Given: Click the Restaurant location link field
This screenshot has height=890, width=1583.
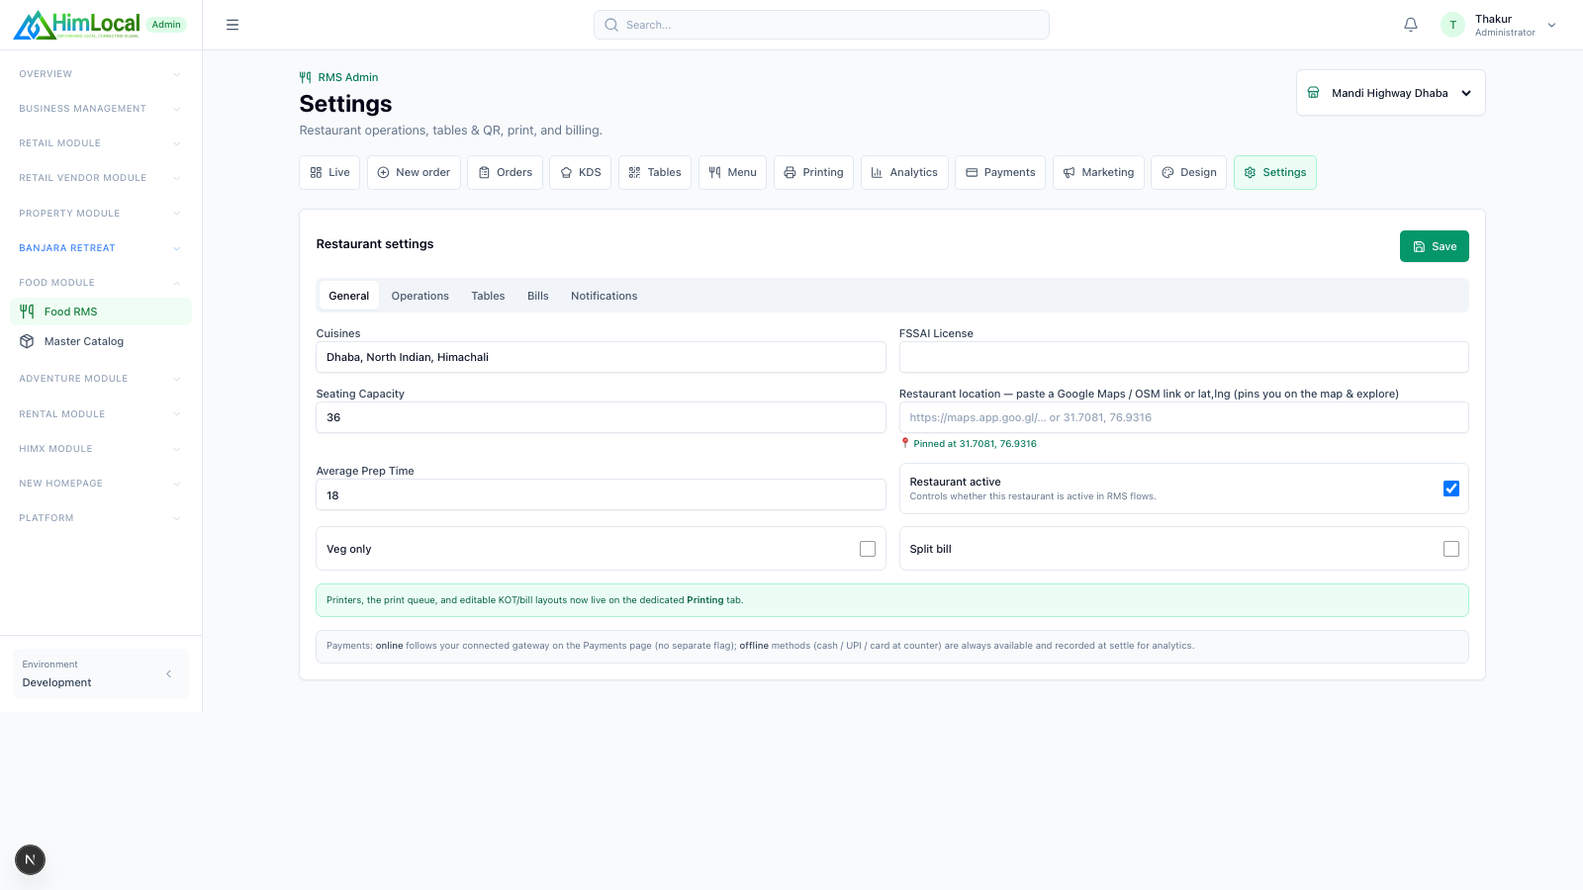Looking at the screenshot, I should click(1183, 417).
